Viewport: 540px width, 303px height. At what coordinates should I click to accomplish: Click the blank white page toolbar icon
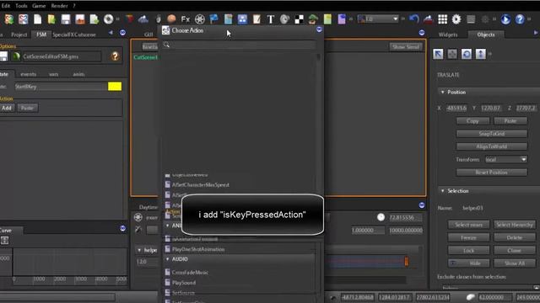[x=37, y=19]
